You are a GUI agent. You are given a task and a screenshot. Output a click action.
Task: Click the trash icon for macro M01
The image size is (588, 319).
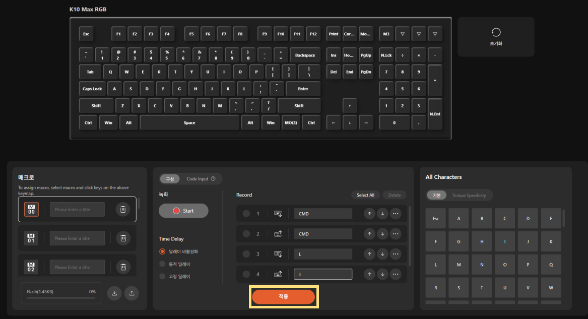pos(123,238)
